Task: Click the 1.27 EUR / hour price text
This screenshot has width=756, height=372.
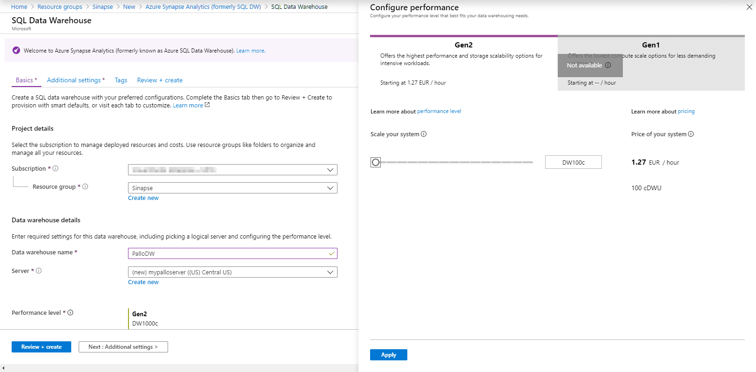Action: coord(655,162)
